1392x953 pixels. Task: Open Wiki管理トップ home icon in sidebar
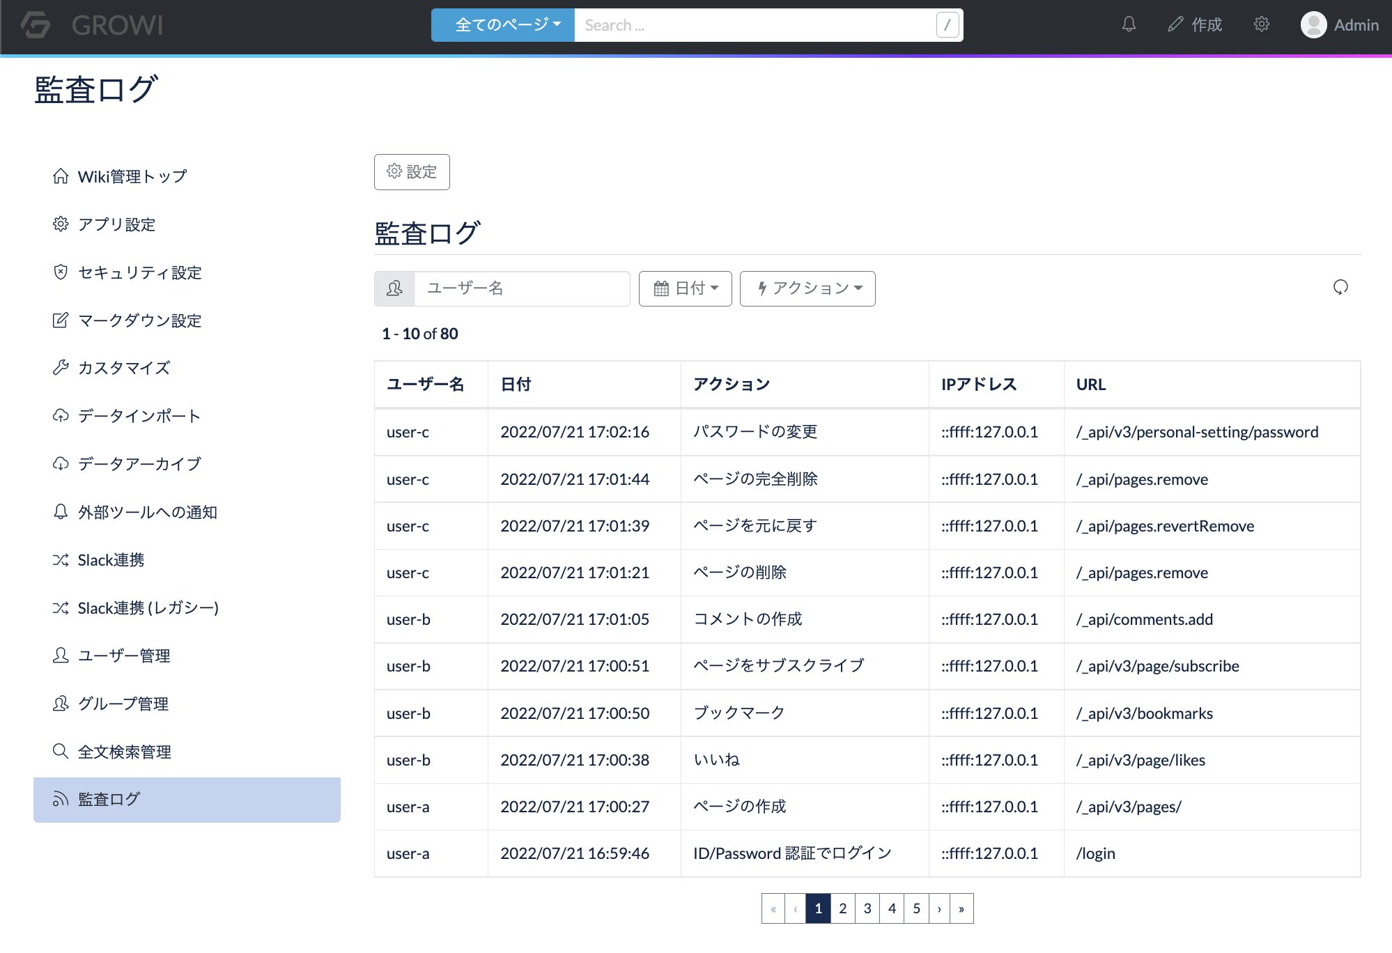(x=61, y=176)
